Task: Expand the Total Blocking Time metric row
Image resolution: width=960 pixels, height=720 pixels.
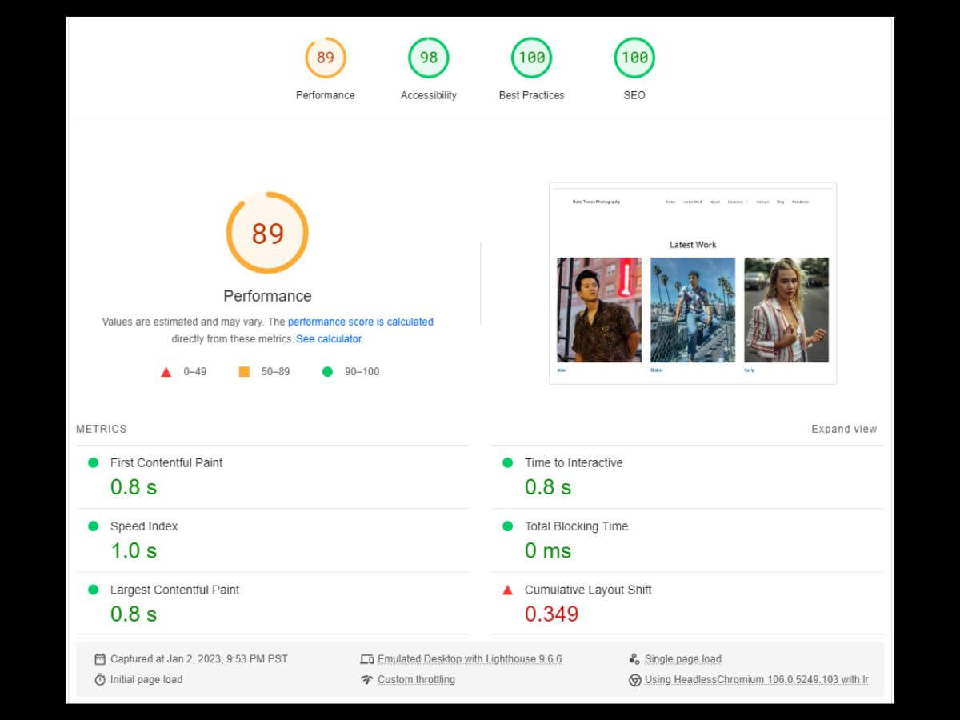Action: click(x=576, y=526)
